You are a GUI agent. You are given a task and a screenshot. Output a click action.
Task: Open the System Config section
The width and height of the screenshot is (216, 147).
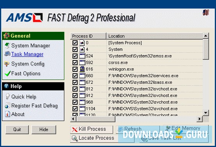(x=28, y=64)
